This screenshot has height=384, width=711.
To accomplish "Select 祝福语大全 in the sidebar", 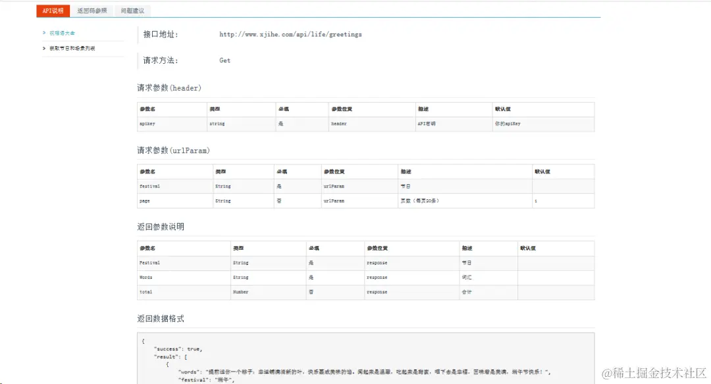I will (x=62, y=33).
